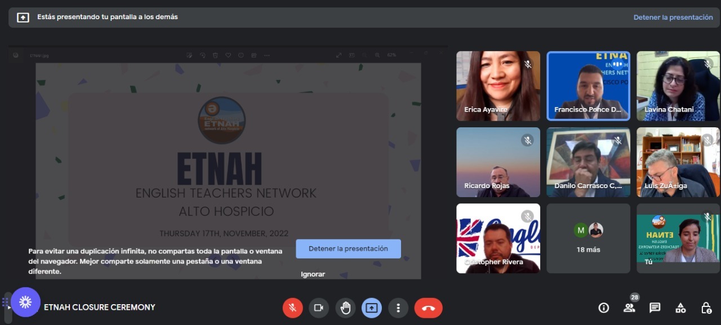Hang up with the red leave-call button
The height and width of the screenshot is (325, 721).
428,308
